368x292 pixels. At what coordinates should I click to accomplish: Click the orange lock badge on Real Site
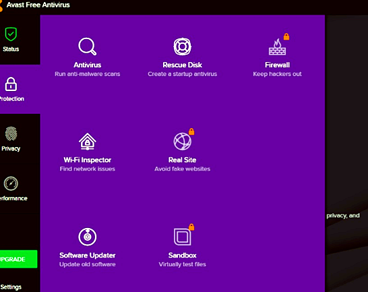click(x=191, y=132)
